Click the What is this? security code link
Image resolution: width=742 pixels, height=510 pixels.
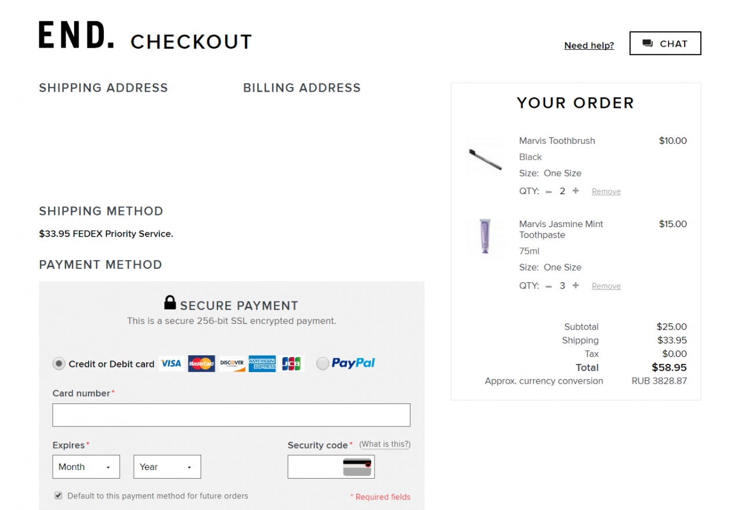point(385,445)
